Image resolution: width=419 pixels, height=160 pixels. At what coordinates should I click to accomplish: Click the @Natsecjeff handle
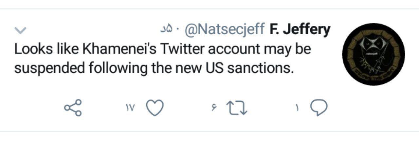[x=225, y=30]
